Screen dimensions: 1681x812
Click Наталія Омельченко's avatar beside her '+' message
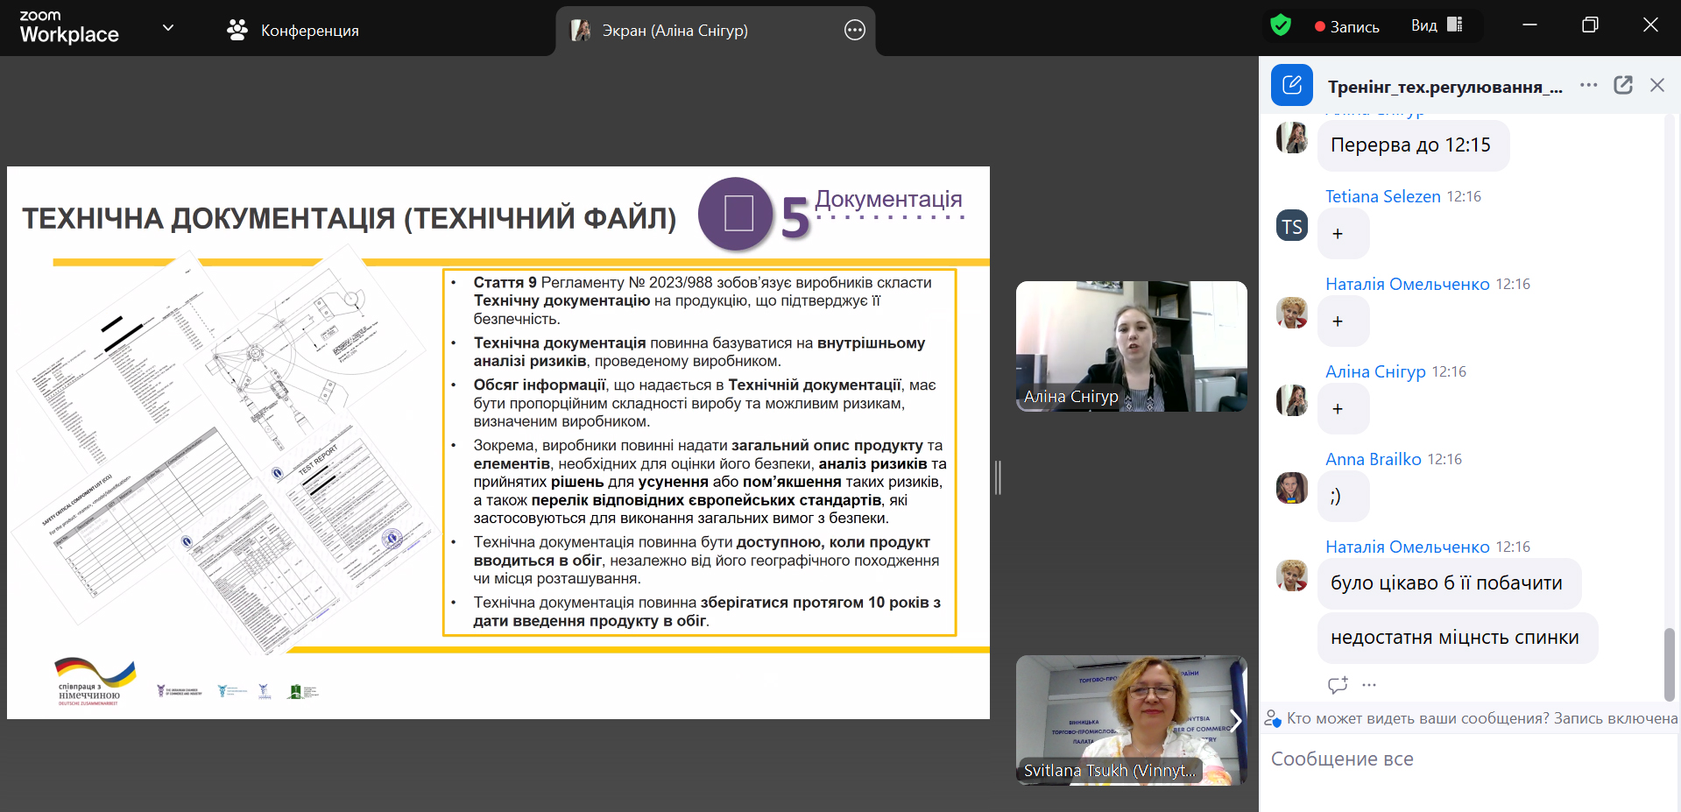pos(1292,314)
